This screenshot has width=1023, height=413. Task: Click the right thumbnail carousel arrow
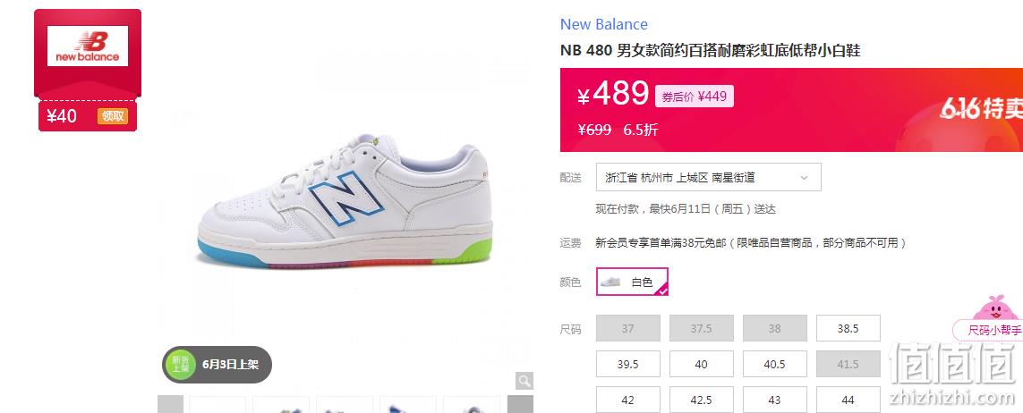click(x=520, y=404)
